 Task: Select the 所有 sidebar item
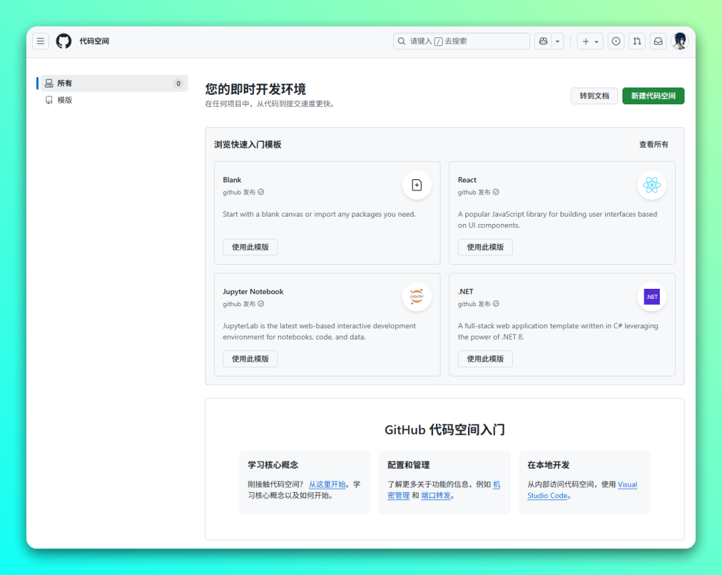114,84
